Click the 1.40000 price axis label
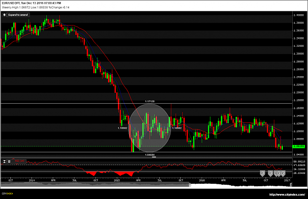Screen dimensions: 308x199 [299, 15]
